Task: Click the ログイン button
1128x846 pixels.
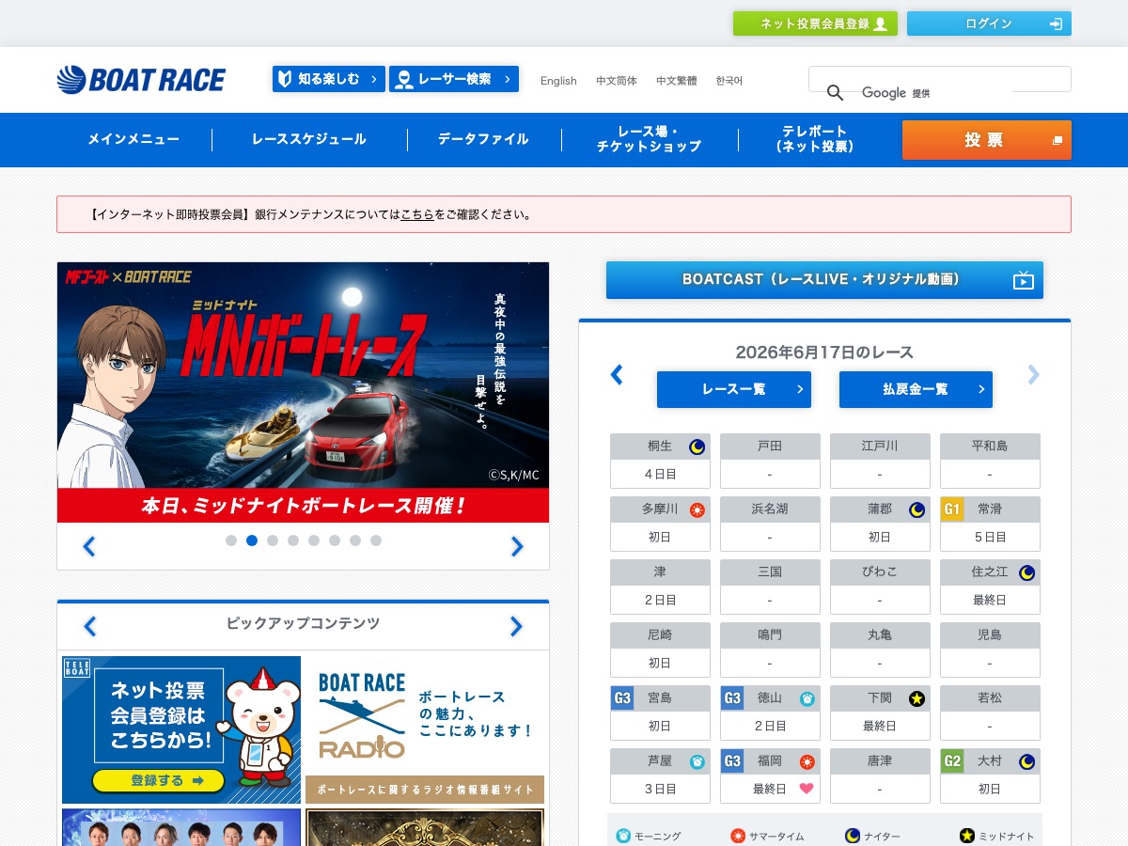Action: (x=989, y=23)
